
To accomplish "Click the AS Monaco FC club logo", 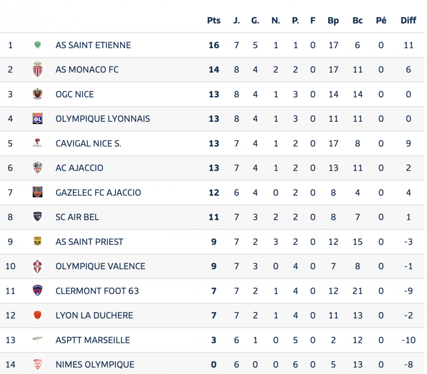I will coord(37,70).
